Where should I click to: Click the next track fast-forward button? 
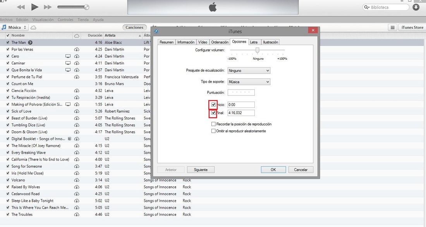[x=48, y=7]
